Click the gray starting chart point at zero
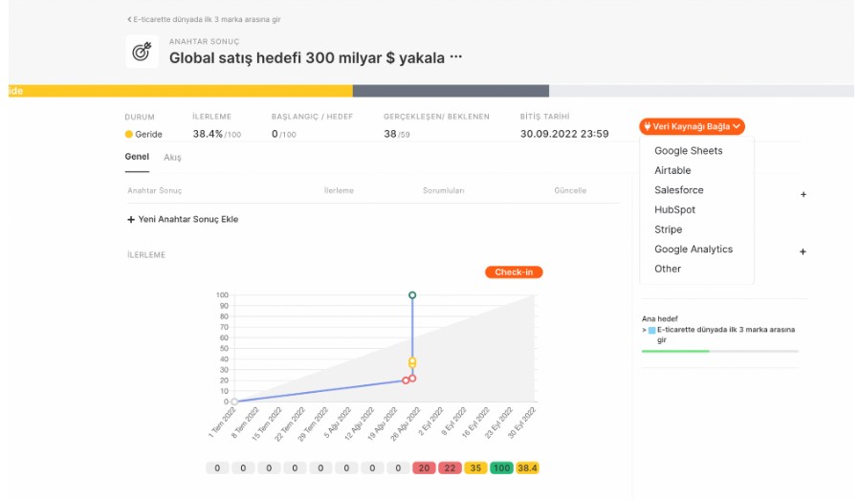Viewport: 859px width, 499px height. [x=234, y=401]
